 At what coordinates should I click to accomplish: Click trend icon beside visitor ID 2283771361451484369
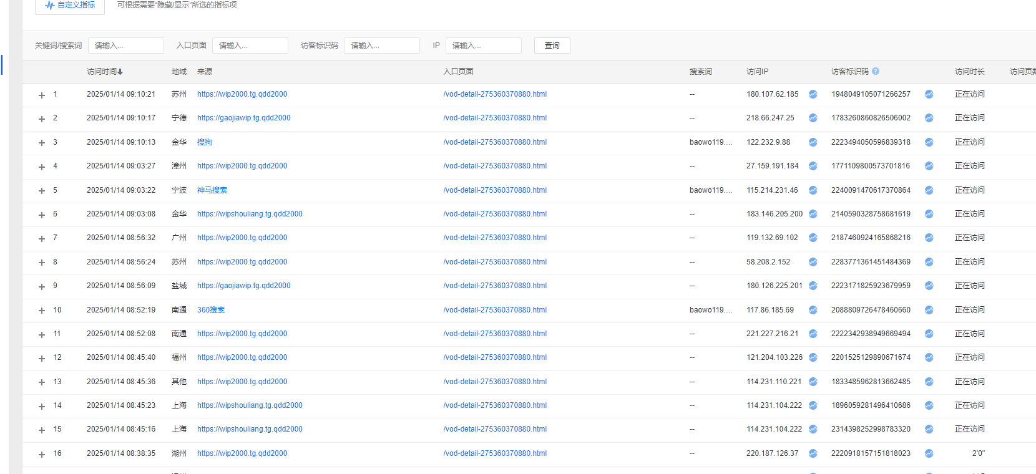point(929,262)
